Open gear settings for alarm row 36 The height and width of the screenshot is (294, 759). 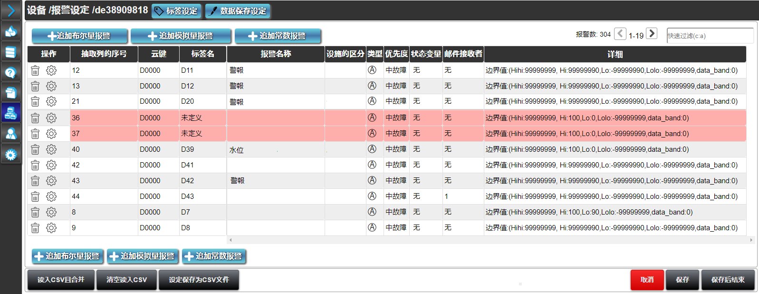51,118
